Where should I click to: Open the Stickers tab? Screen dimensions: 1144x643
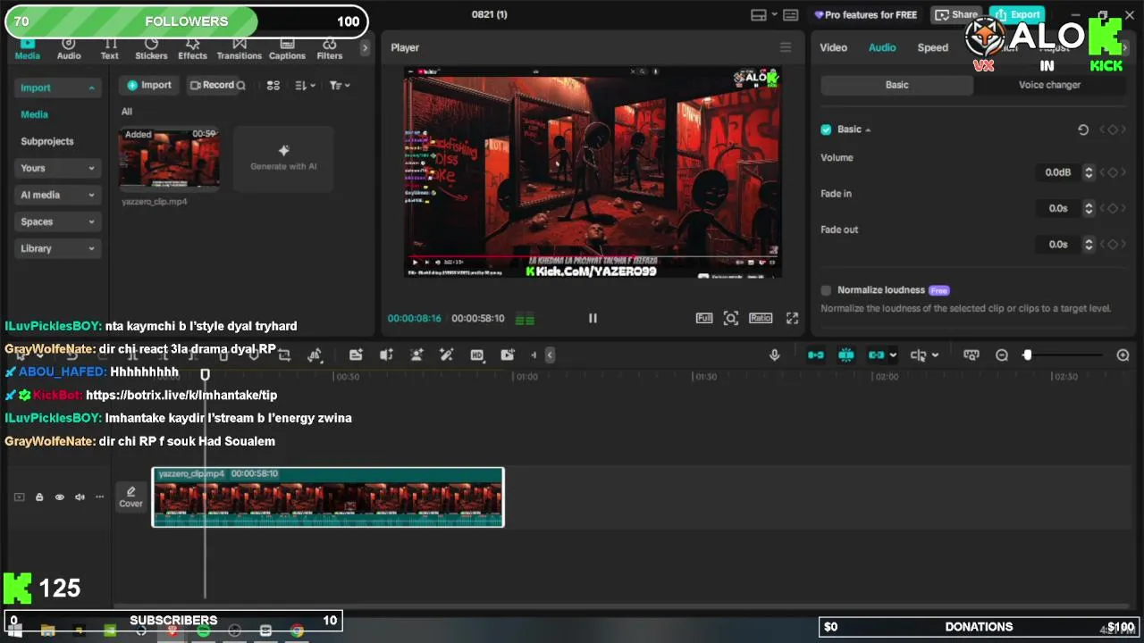151,49
